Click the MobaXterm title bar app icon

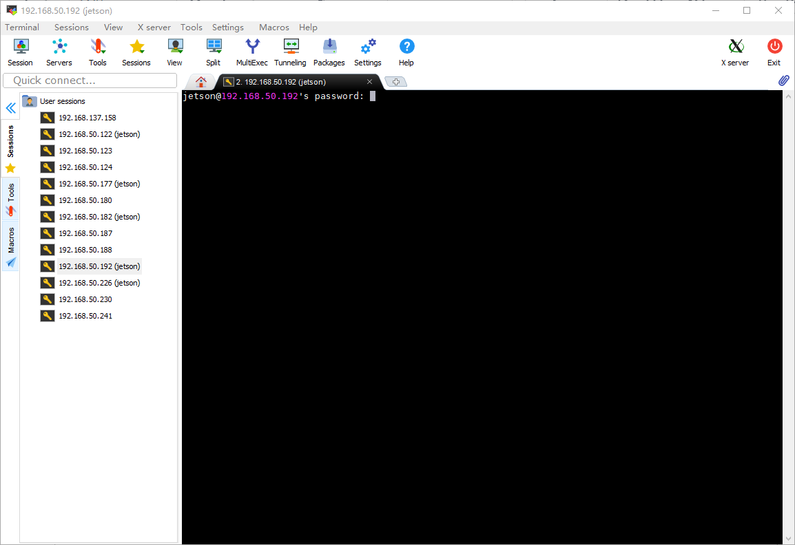click(11, 10)
